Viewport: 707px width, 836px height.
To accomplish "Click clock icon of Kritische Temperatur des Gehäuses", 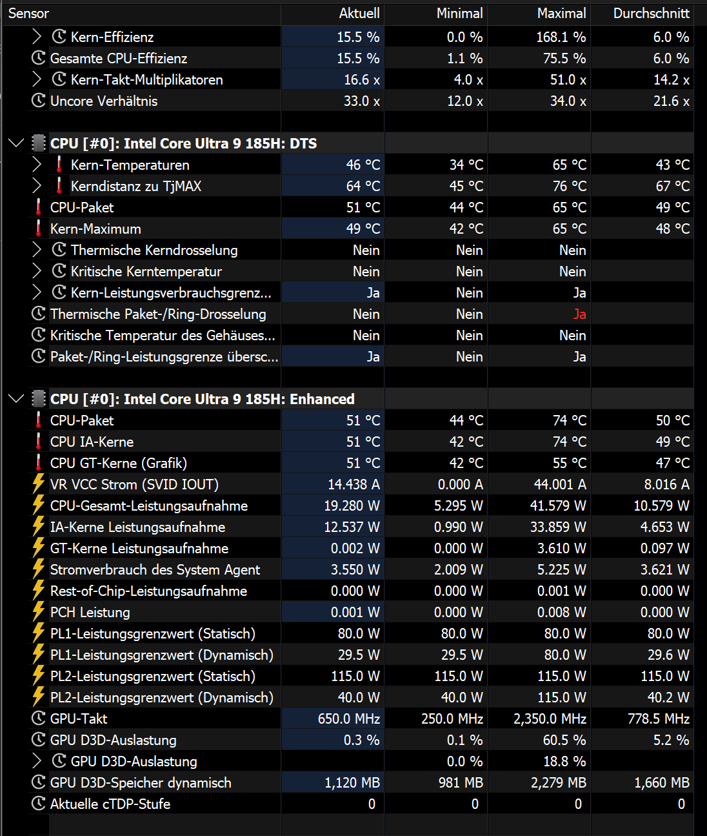I will click(39, 335).
